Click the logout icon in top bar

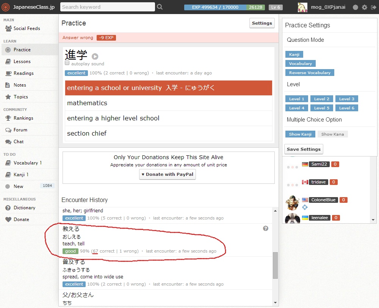point(373,7)
